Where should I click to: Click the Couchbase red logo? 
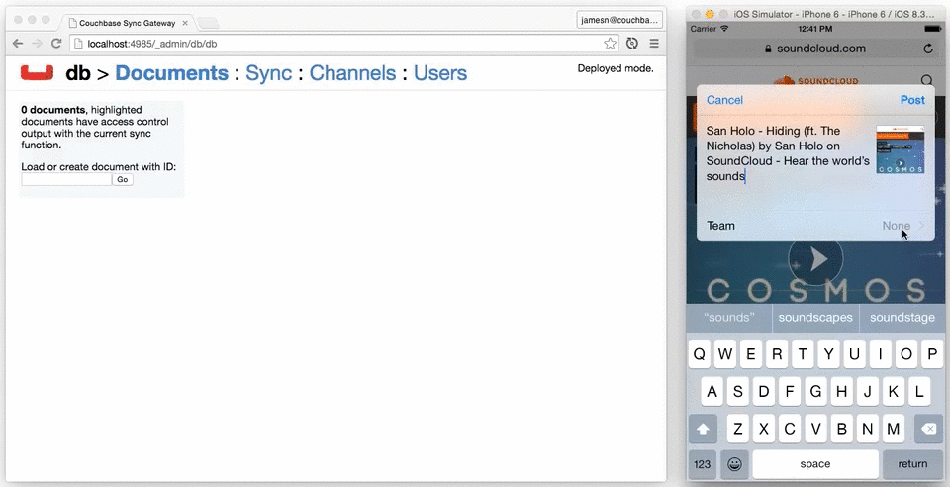click(37, 72)
